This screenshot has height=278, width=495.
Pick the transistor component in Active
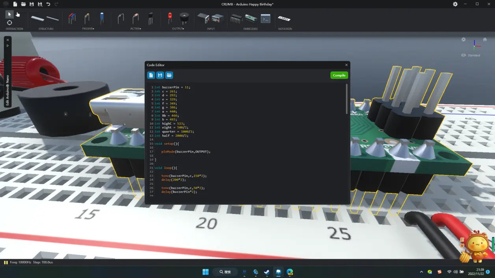[x=150, y=18]
